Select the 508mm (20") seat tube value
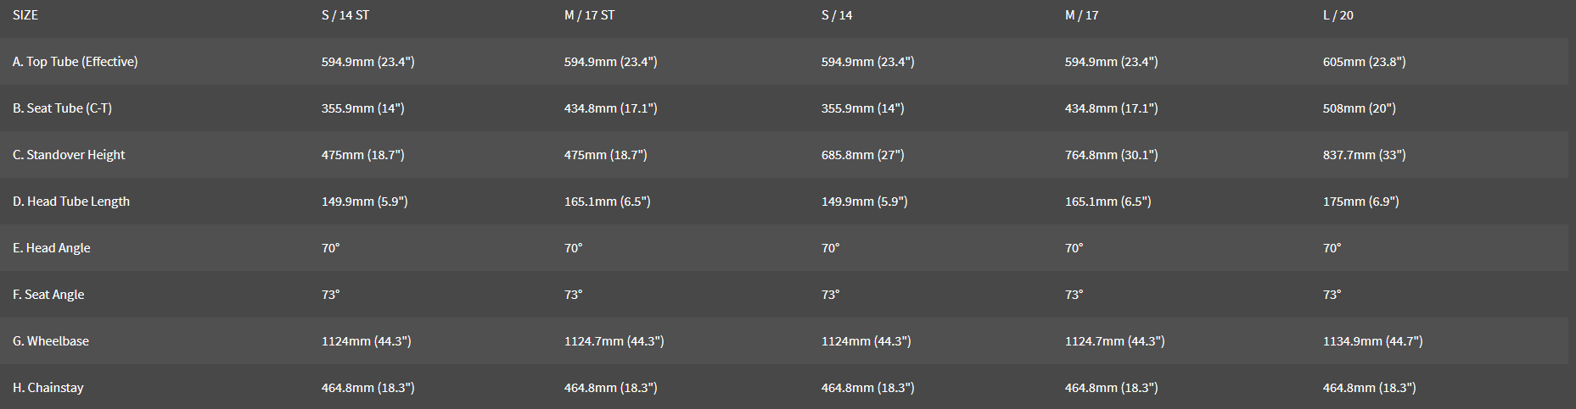The width and height of the screenshot is (1576, 409). 1359,108
